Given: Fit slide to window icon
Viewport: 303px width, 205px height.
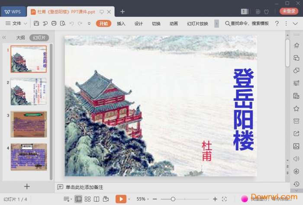Looking at the screenshot, I should (224, 199).
